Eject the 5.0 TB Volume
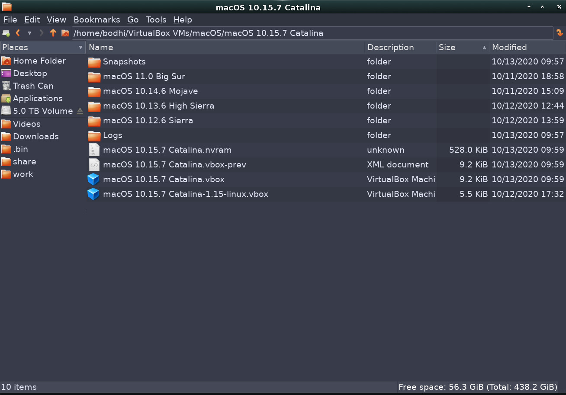Image resolution: width=566 pixels, height=395 pixels. [x=80, y=111]
